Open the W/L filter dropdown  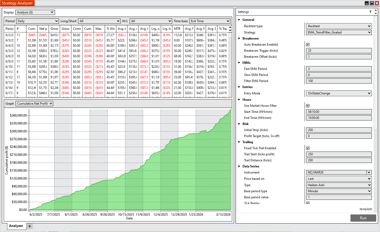pos(151,21)
